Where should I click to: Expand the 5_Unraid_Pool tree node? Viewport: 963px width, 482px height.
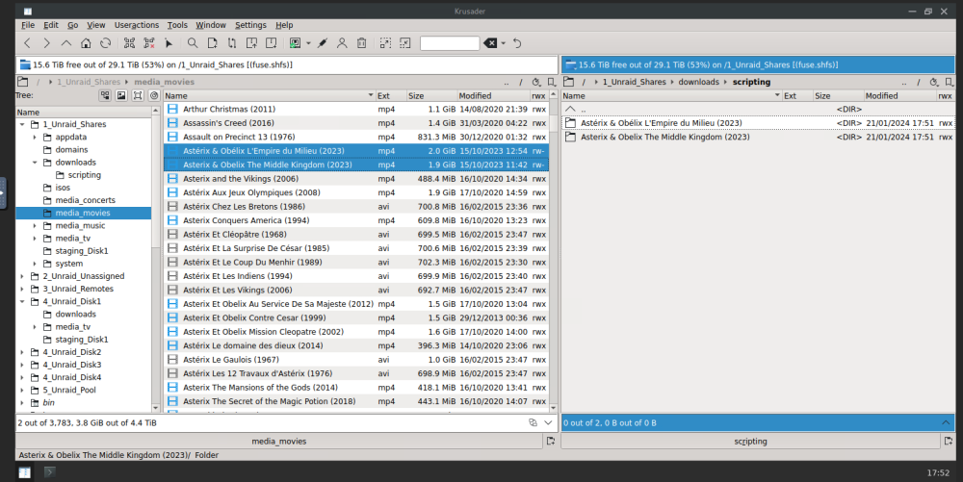[x=23, y=390]
